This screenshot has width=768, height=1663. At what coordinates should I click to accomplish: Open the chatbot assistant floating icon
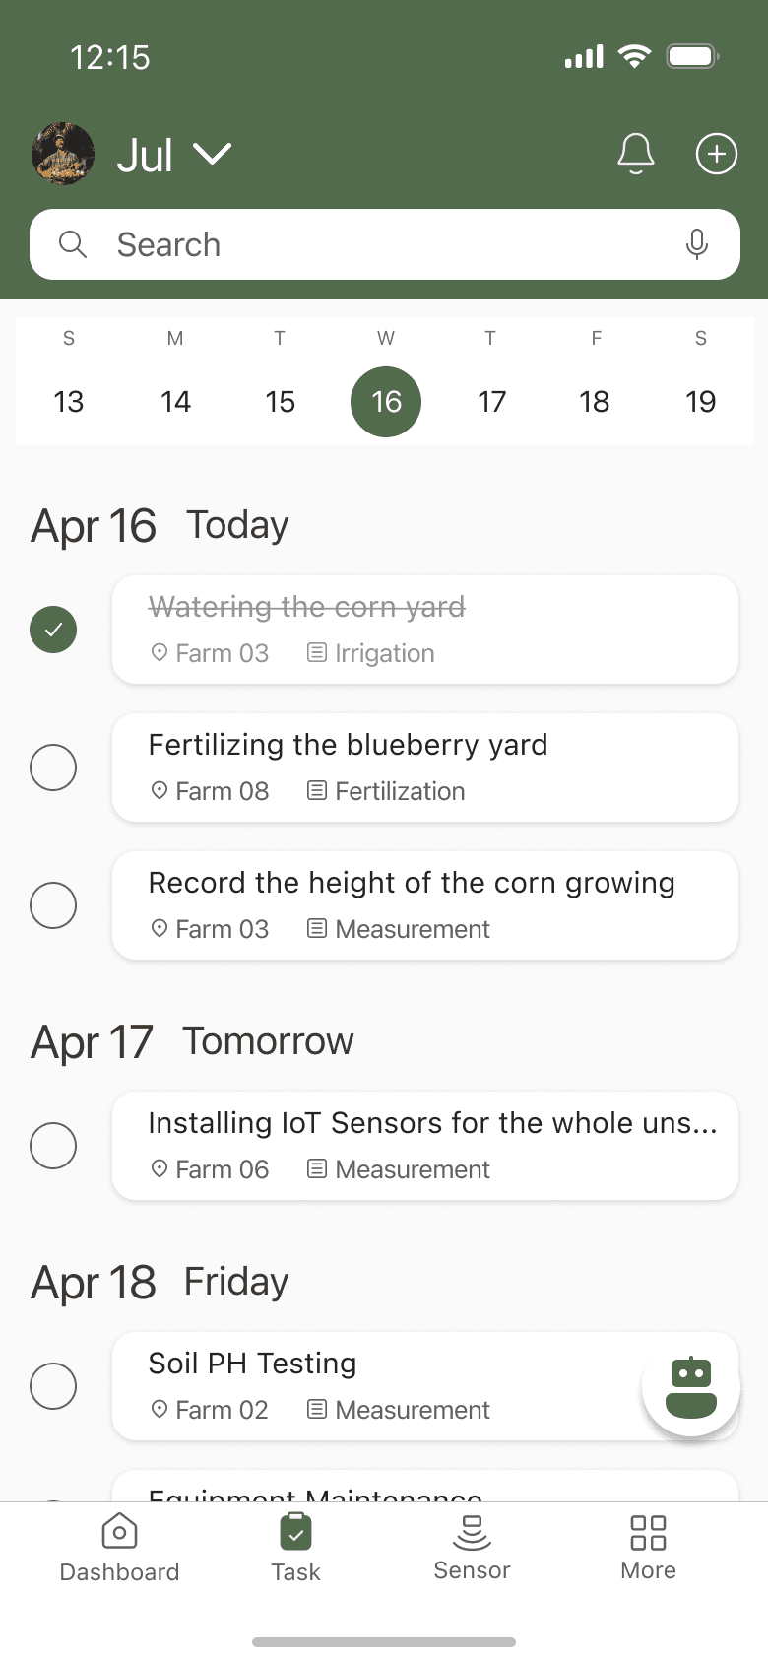point(691,1387)
